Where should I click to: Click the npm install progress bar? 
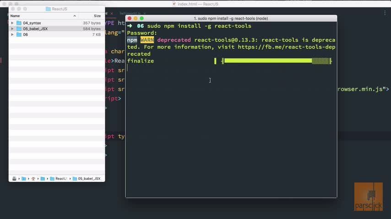coord(276,61)
